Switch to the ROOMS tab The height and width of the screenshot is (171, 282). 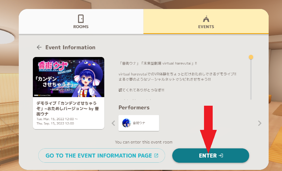coord(81,21)
